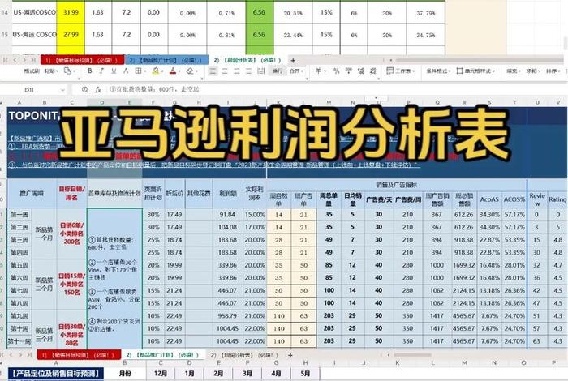Select the 958.79 profit cell in 第九周 row

pyautogui.click(x=228, y=316)
